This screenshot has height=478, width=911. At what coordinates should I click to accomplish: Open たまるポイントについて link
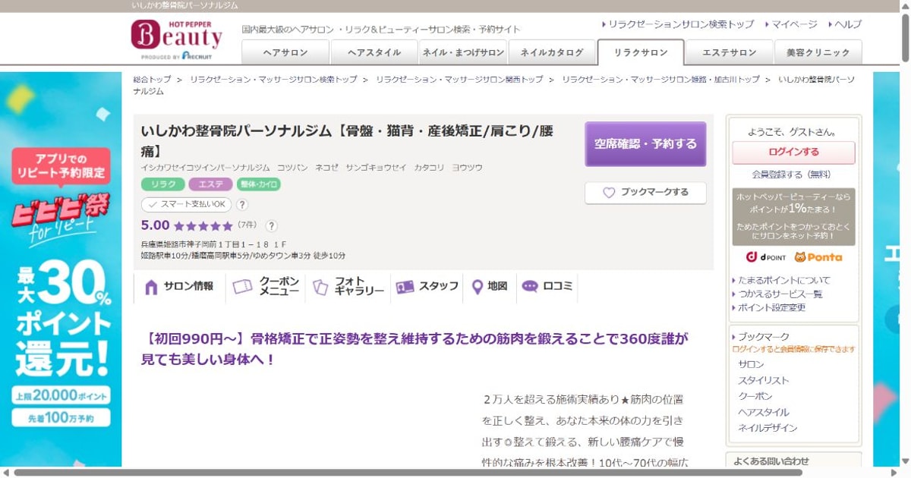pos(784,280)
